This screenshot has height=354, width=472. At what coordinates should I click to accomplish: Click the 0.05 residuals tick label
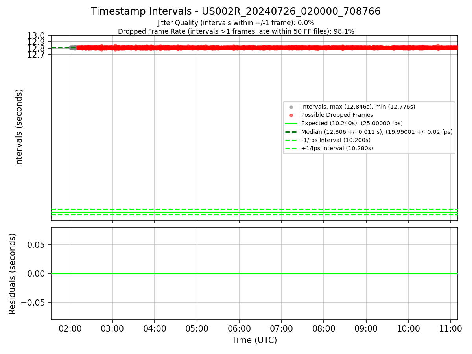[36, 245]
